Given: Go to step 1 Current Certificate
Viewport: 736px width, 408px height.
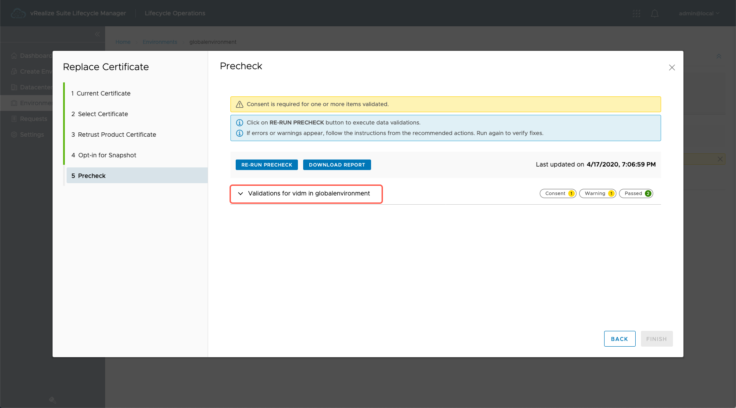Looking at the screenshot, I should click(103, 93).
